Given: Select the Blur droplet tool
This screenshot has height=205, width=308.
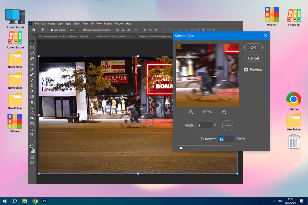Looking at the screenshot, I should (x=32, y=102).
